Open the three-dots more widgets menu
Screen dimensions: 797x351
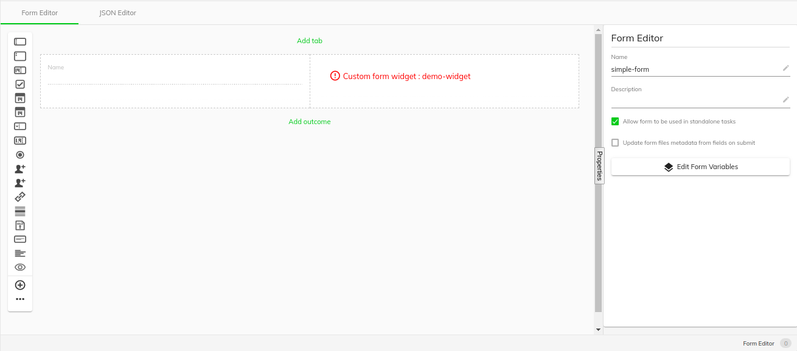pyautogui.click(x=20, y=299)
